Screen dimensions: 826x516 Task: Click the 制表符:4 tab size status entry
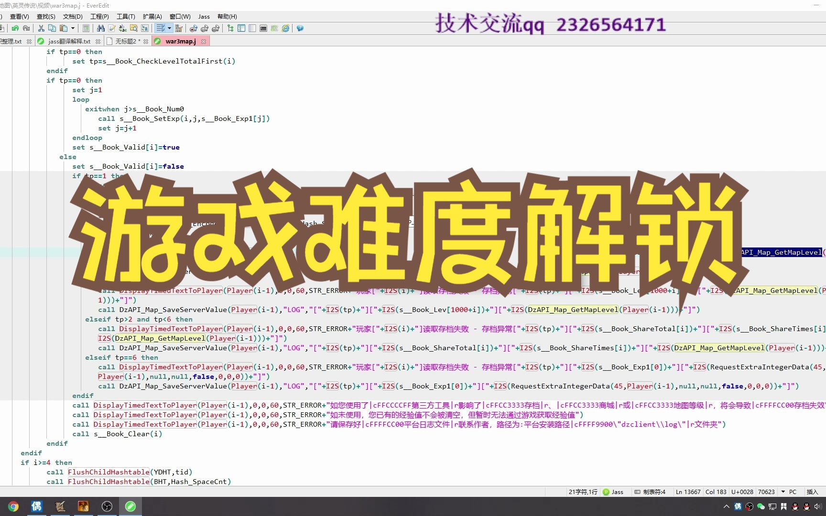coord(650,492)
